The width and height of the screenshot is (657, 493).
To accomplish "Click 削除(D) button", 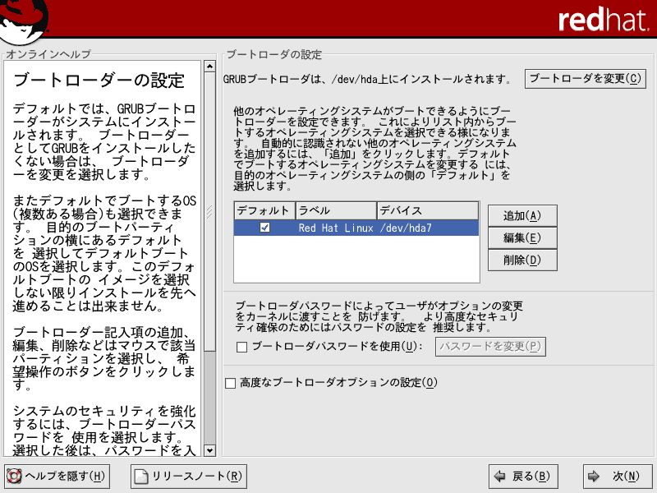I will pyautogui.click(x=522, y=260).
